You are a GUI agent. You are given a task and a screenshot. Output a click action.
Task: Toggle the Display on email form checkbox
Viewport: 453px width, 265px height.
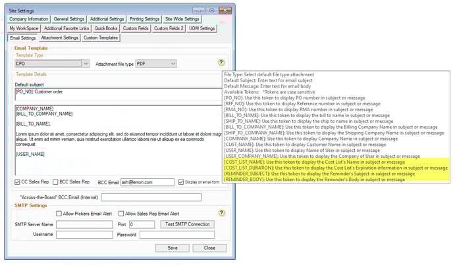(181, 181)
